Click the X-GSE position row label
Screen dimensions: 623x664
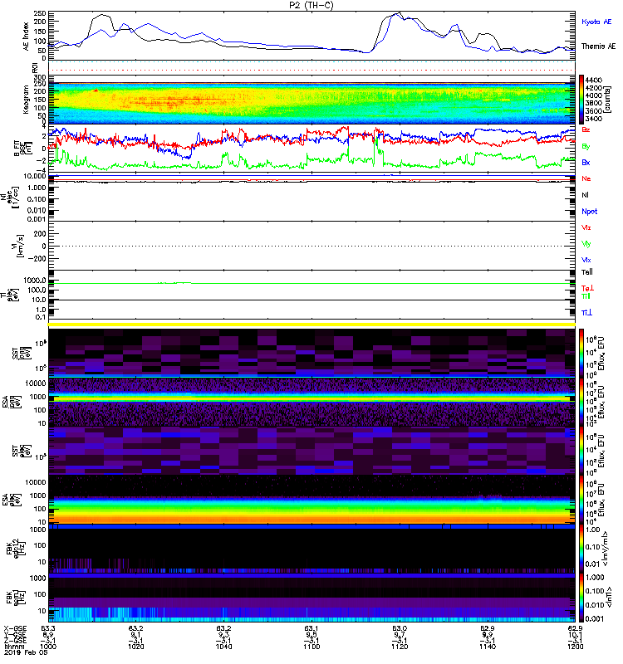[x=15, y=628]
